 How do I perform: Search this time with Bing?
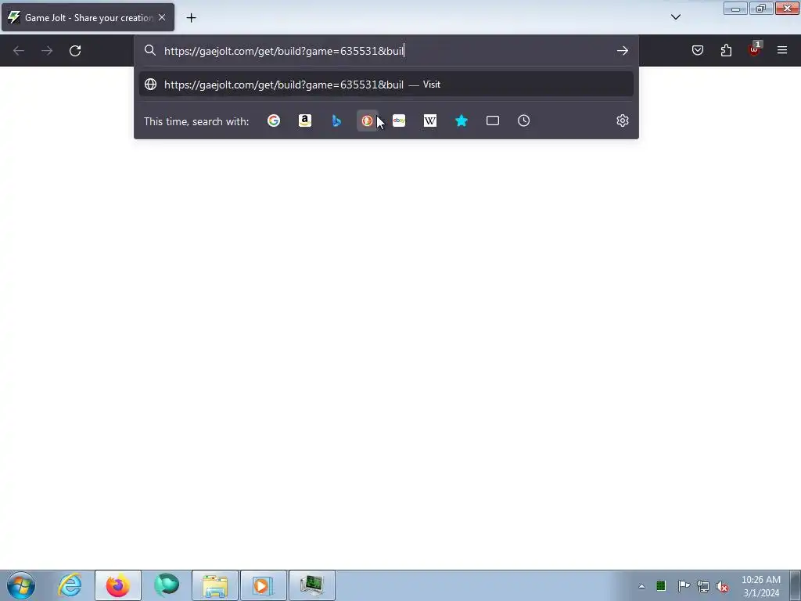(336, 121)
